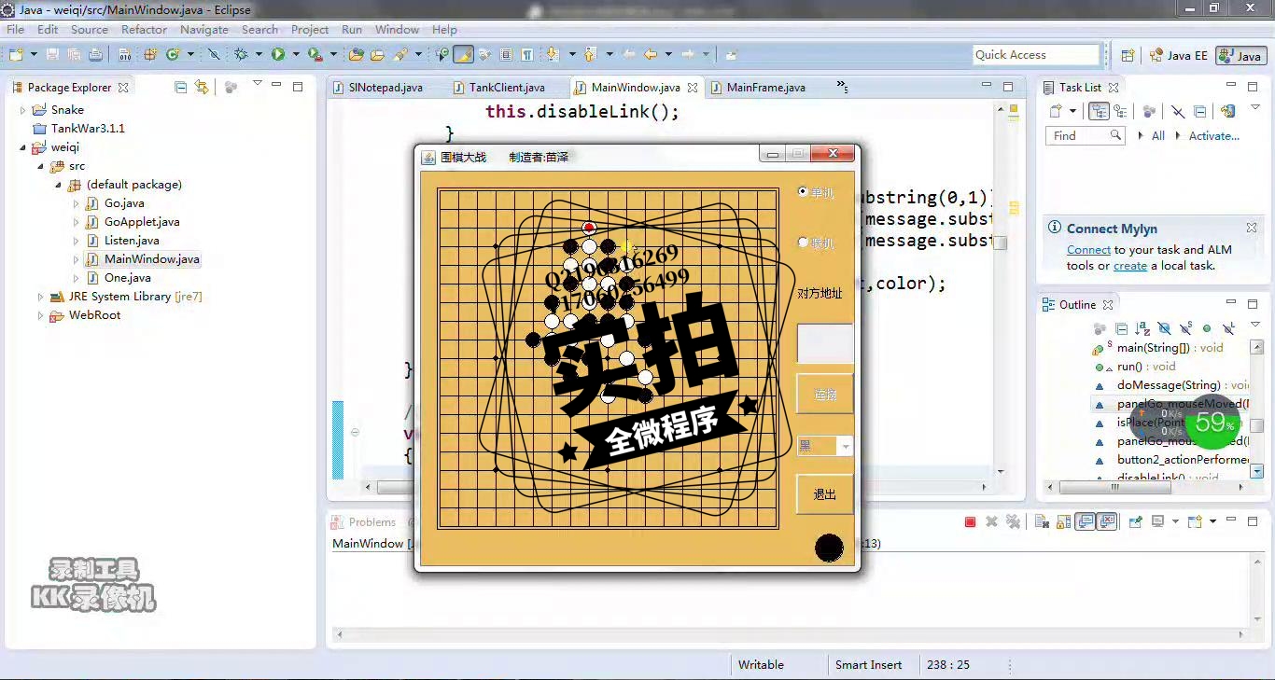Image resolution: width=1275 pixels, height=680 pixels.
Task: Open the Project menu
Action: (x=310, y=30)
